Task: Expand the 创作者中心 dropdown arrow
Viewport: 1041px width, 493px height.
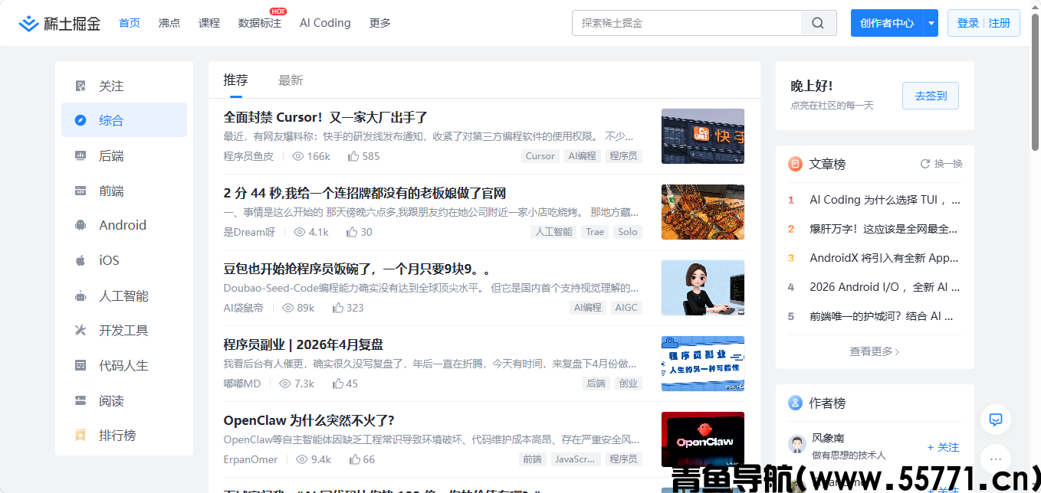Action: 931,23
